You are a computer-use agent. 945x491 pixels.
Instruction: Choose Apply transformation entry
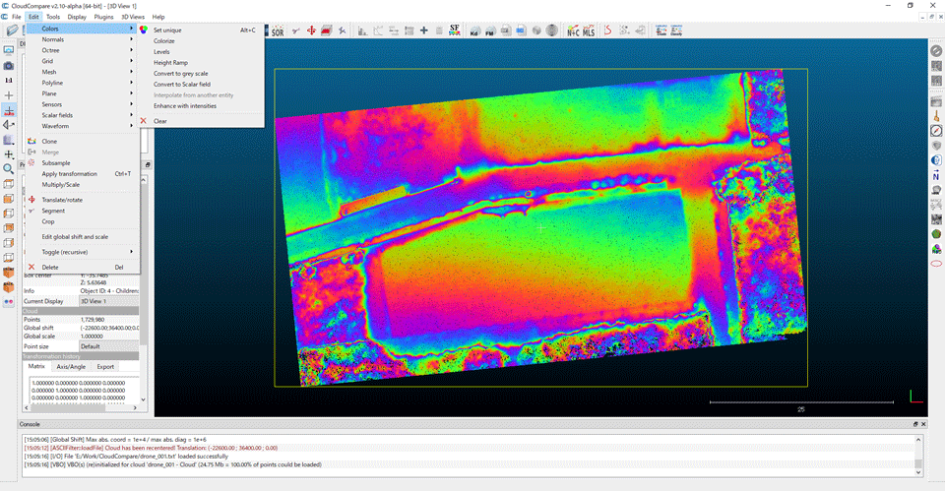coord(82,174)
